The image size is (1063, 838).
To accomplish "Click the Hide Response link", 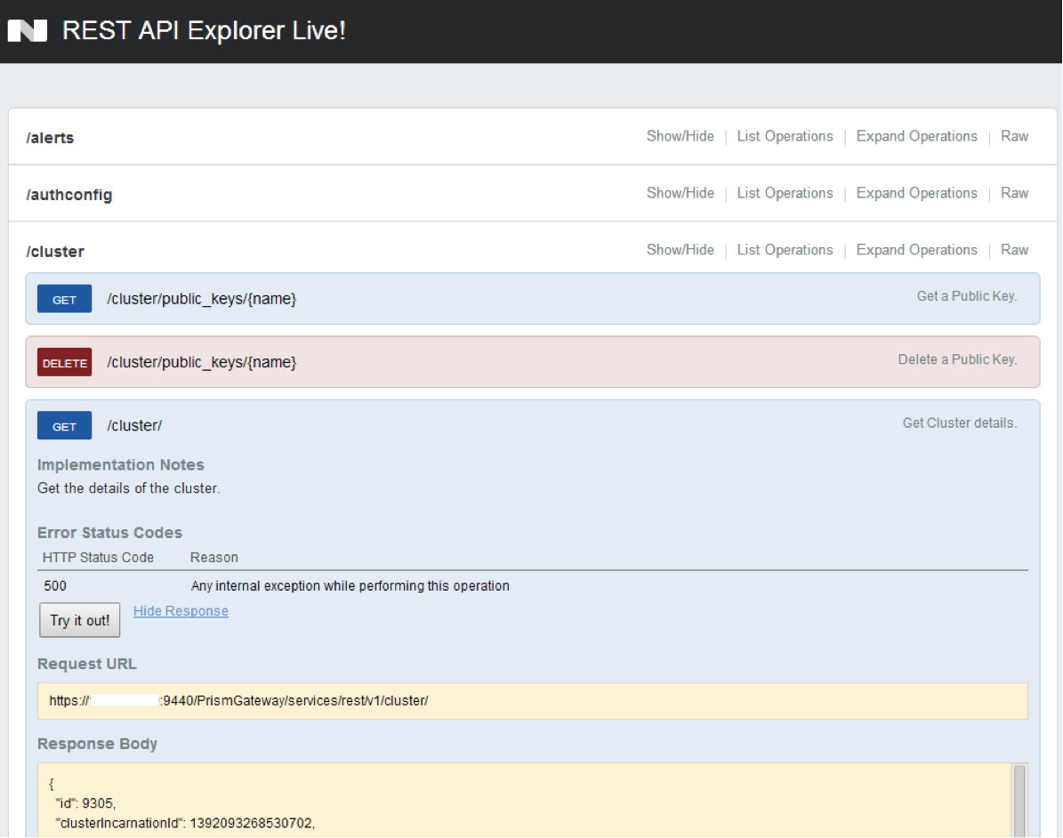I will pos(181,611).
